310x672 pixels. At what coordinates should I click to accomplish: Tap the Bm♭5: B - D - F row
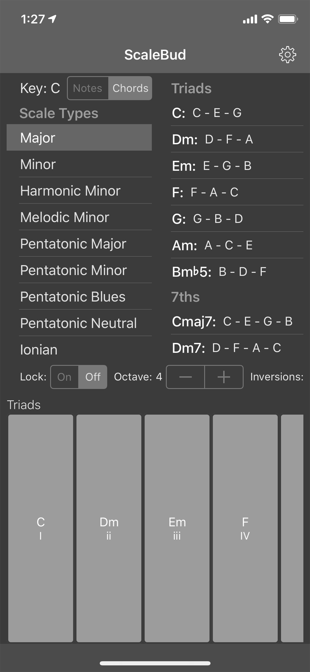pos(237,271)
